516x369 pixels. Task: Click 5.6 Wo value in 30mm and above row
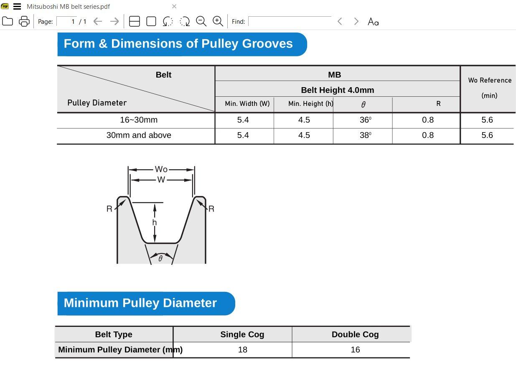(487, 136)
